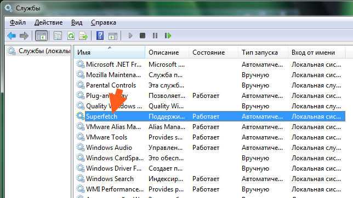Pause the service with the pause icon

point(155,36)
